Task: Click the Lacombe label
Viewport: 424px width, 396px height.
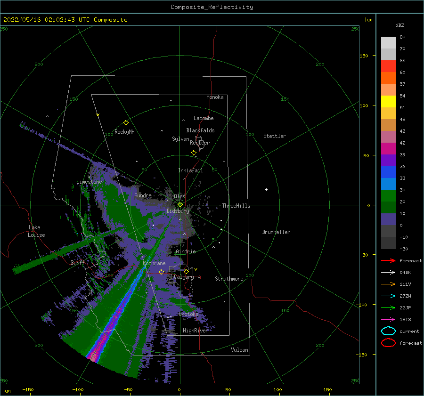Action: 204,118
